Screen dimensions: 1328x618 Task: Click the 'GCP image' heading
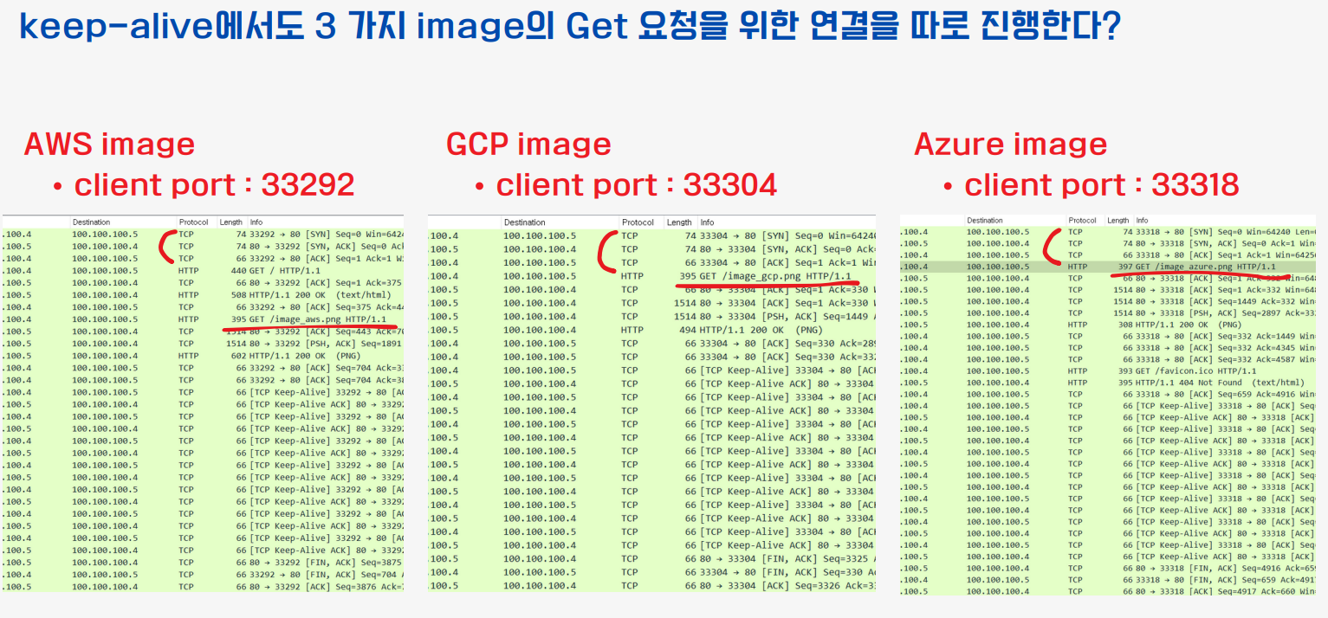528,144
